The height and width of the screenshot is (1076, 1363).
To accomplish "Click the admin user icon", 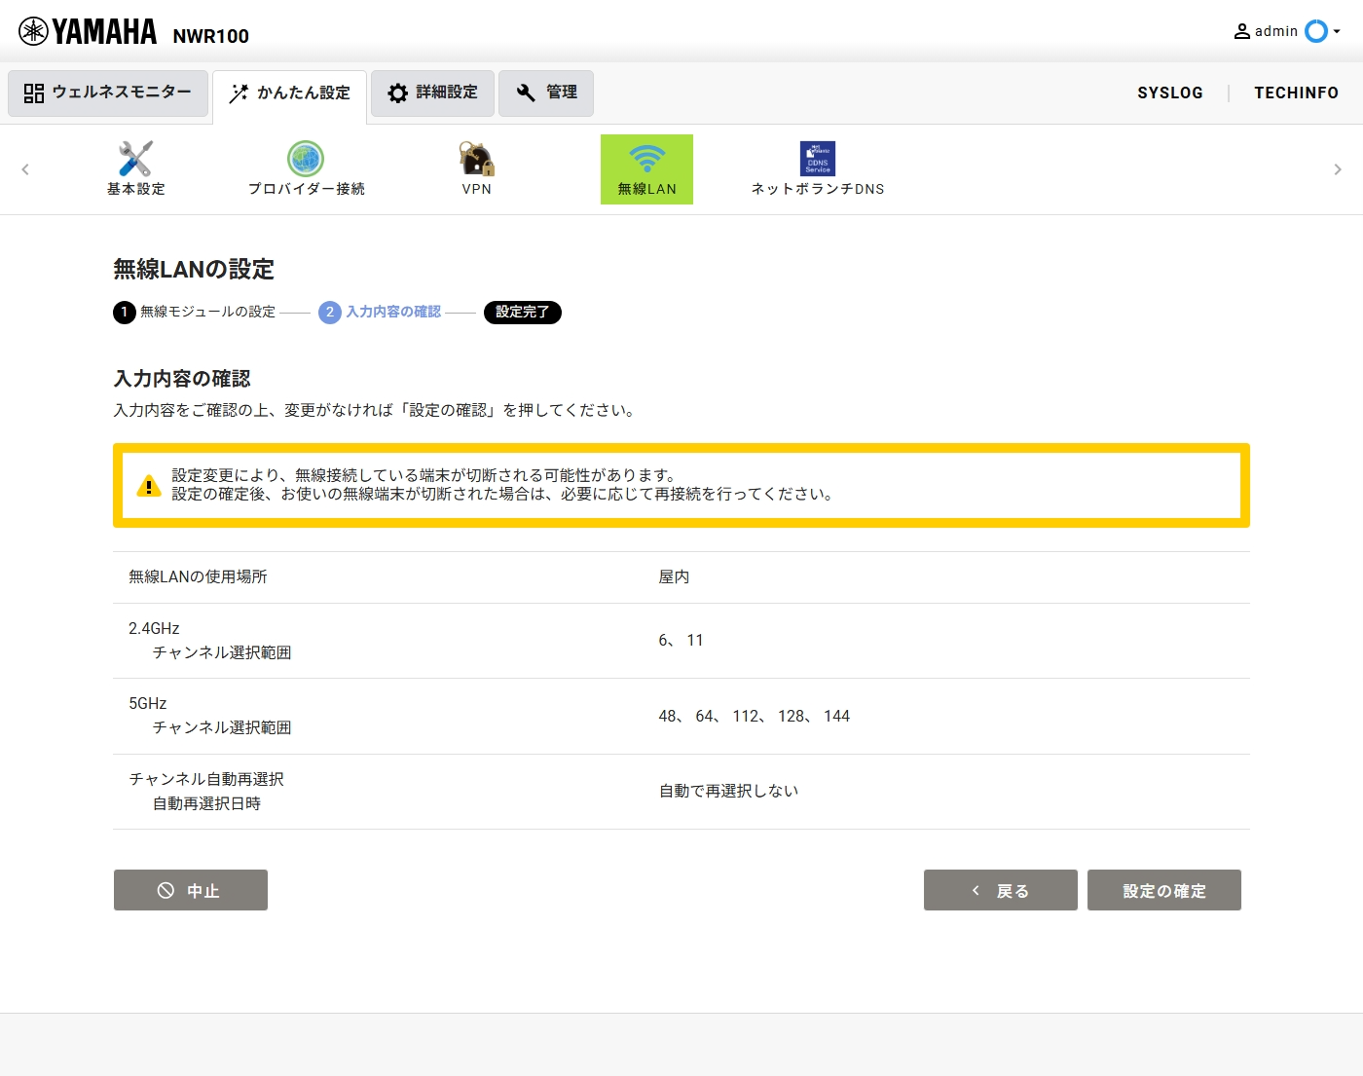I will tap(1242, 31).
